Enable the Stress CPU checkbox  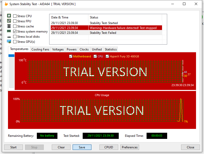pos(15,16)
